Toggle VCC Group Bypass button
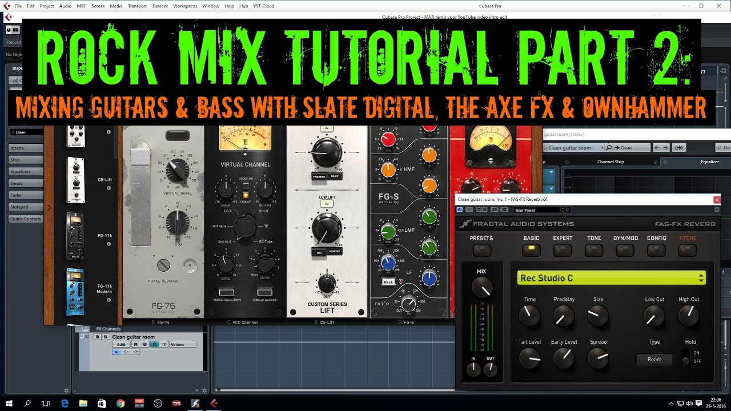Viewport: 731px width, 411px height. click(x=264, y=292)
